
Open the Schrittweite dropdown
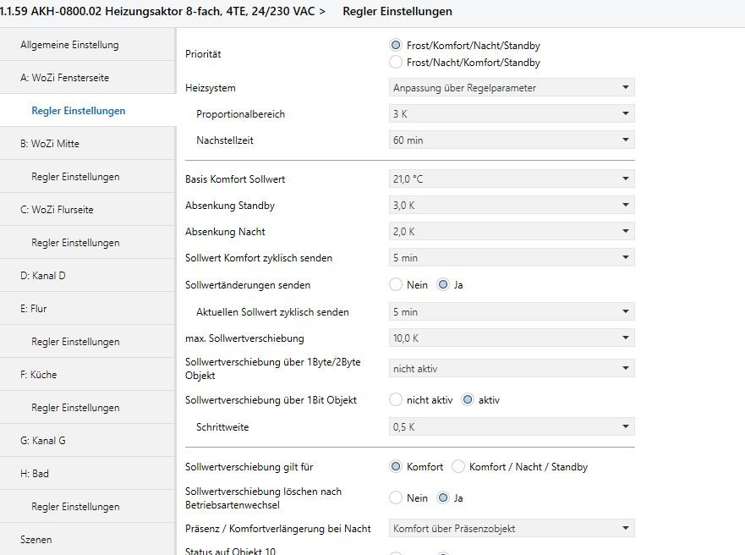coord(512,426)
